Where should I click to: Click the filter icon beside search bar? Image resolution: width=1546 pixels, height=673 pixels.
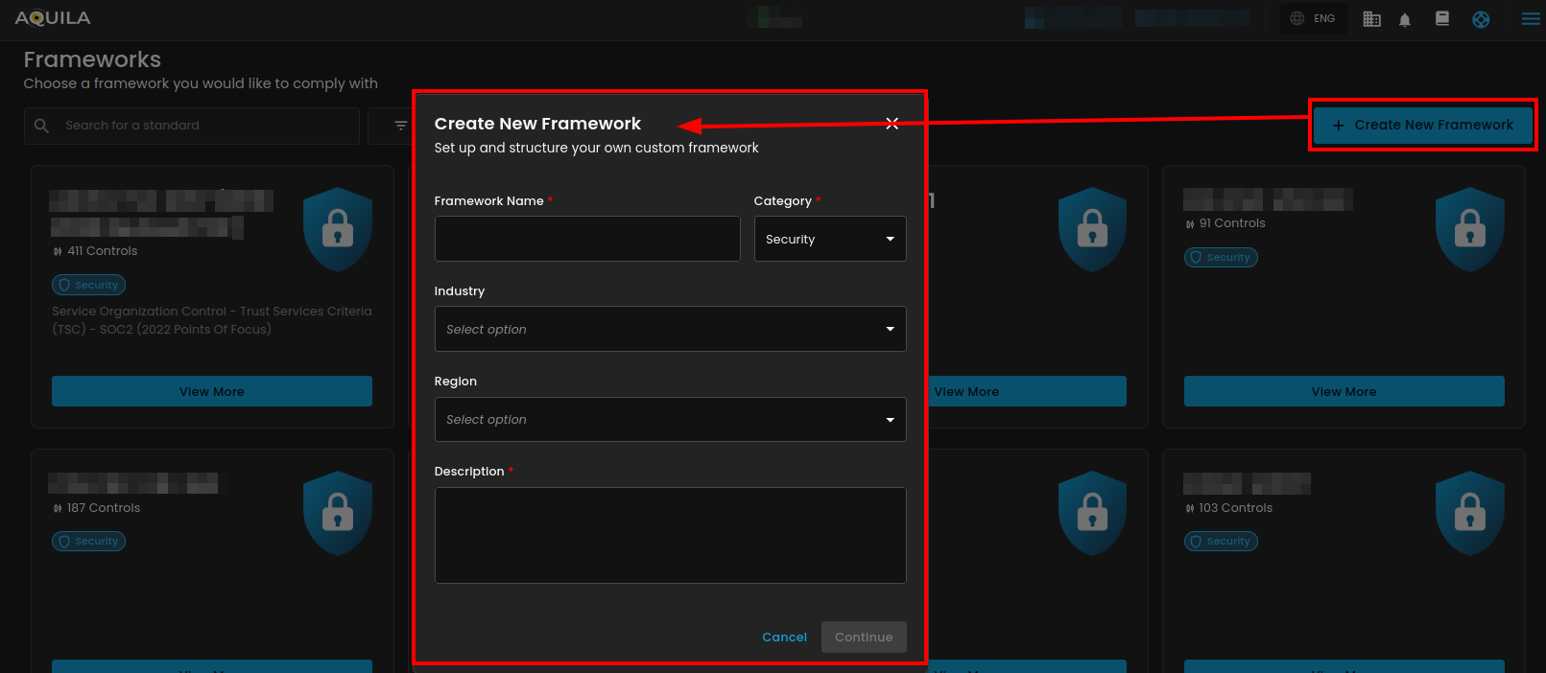coord(400,126)
